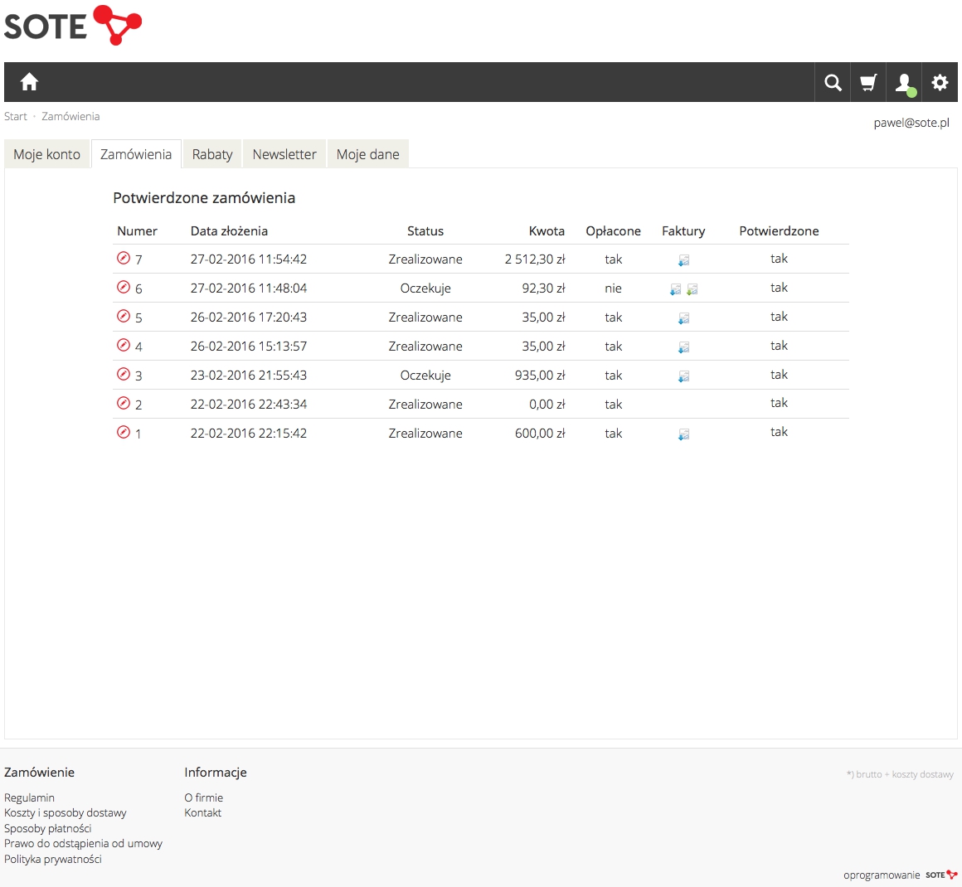
Task: Click the red icon beside order 5
Action: coord(124,317)
